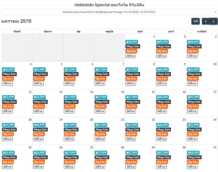Select the ฿26,999 price on January 5
Viewport: 218px width, 172px height.
coord(39,70)
